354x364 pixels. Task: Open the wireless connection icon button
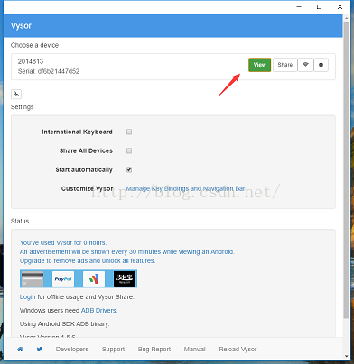point(305,65)
